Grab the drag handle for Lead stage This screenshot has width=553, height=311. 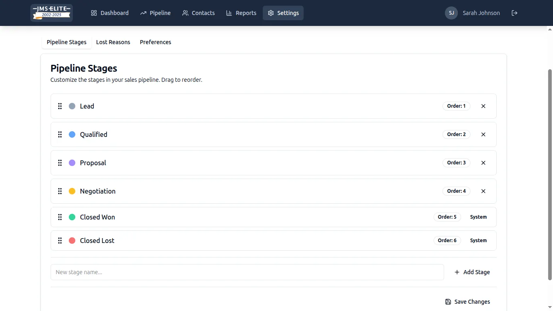(x=60, y=106)
